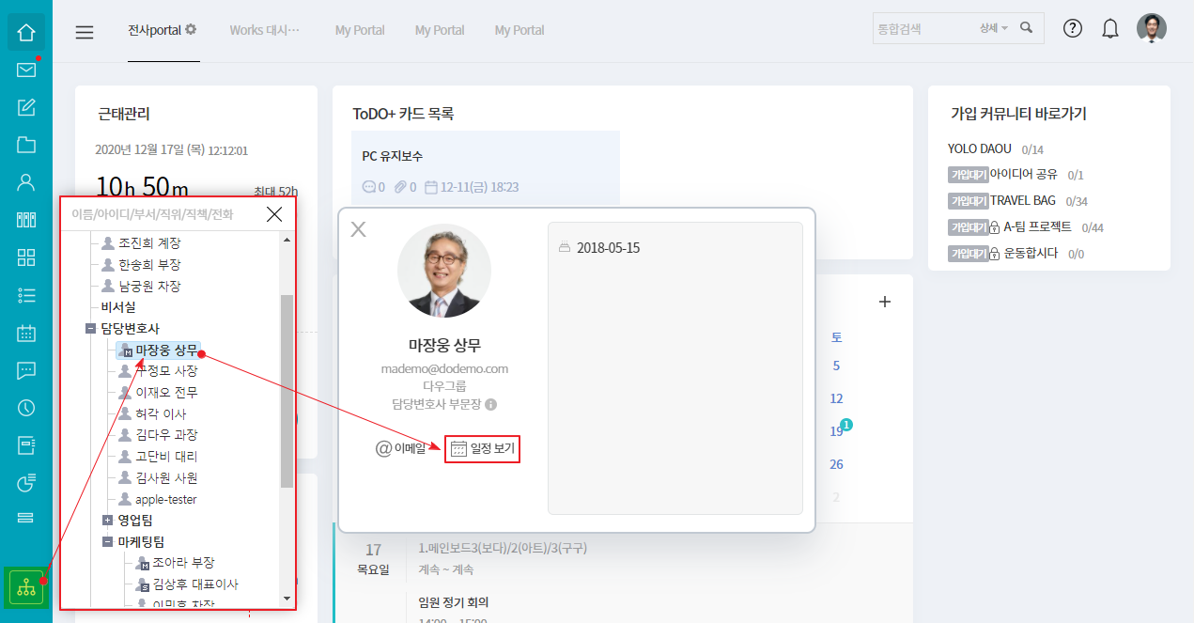Select the 전사portal tab

(x=163, y=30)
